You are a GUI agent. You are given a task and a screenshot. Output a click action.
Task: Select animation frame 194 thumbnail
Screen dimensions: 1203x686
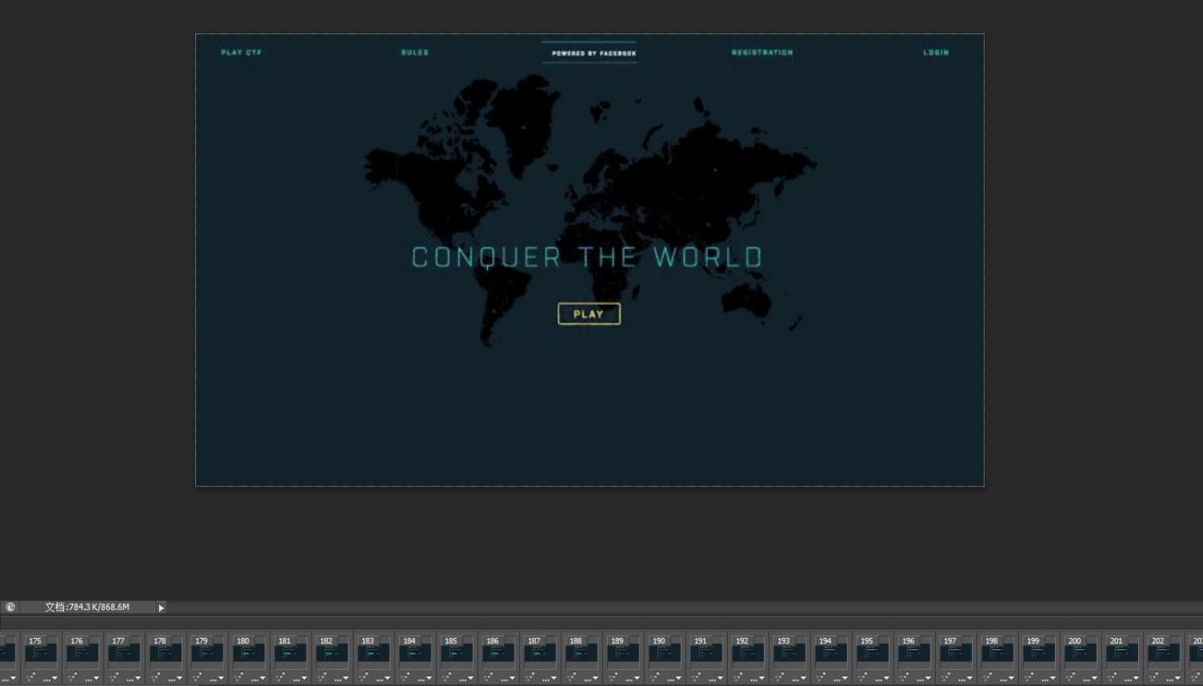pyautogui.click(x=831, y=653)
